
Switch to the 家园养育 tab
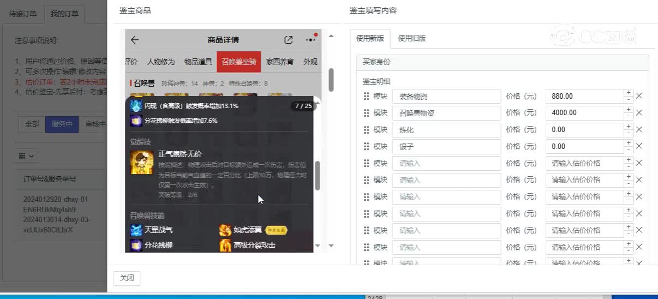(x=280, y=62)
